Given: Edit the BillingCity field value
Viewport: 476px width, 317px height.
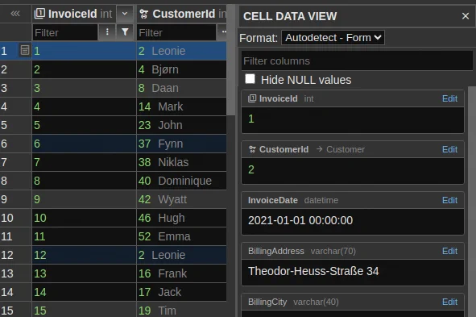Looking at the screenshot, I should [x=449, y=302].
